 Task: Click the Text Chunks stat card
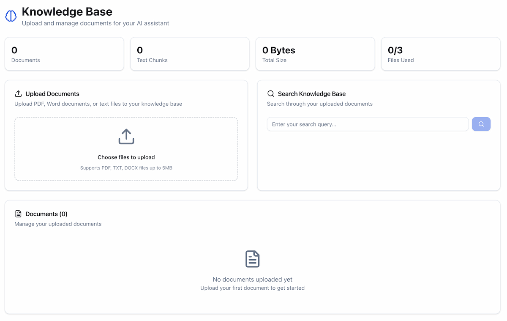190,54
